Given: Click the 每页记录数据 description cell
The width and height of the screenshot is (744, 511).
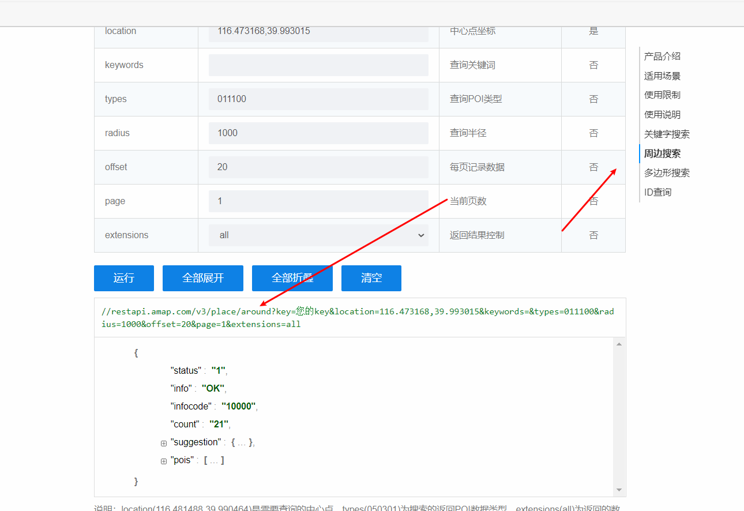Looking at the screenshot, I should coord(500,167).
